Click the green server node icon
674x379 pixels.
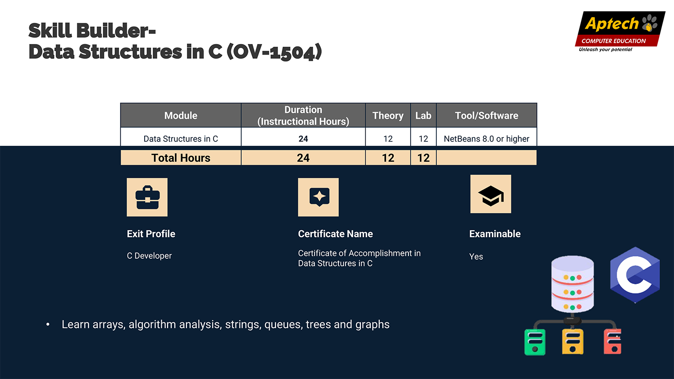coord(535,342)
